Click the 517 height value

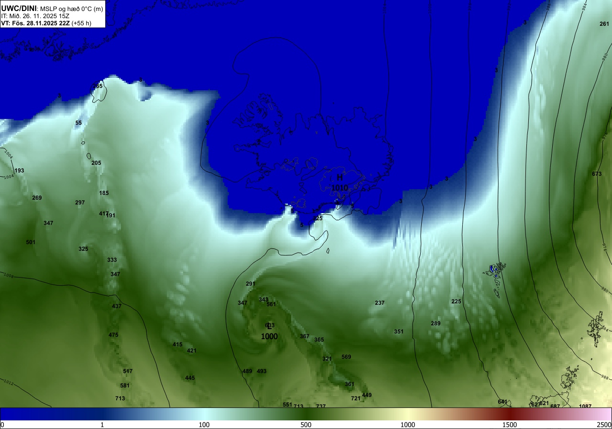[x=128, y=371]
